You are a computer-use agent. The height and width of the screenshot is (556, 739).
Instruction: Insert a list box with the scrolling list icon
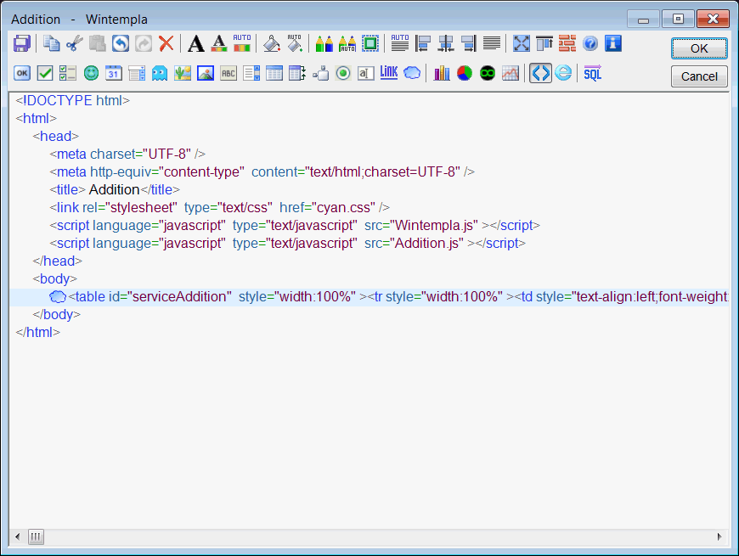pos(251,74)
